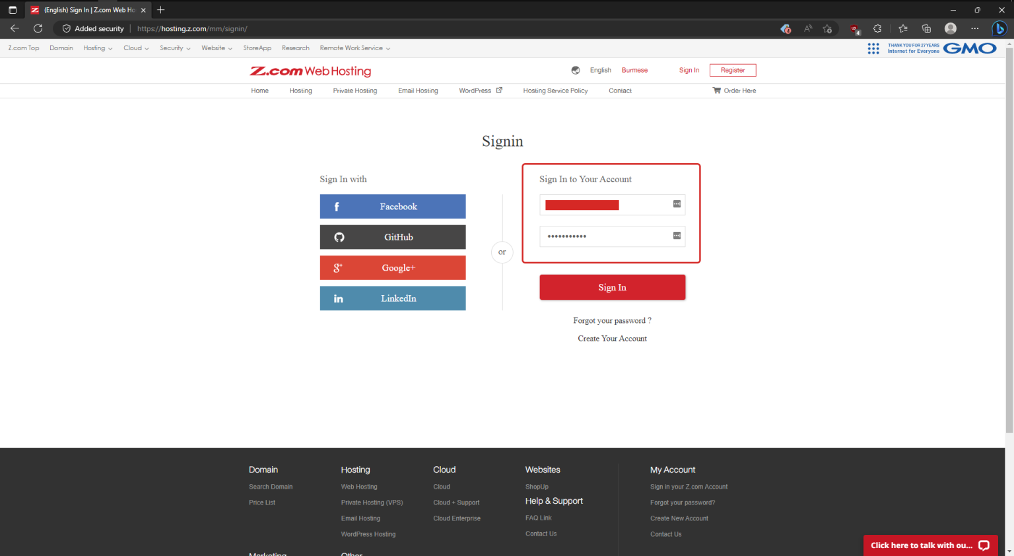1014x556 pixels.
Task: Open the GMO nine-dot services grid icon
Action: 873,48
